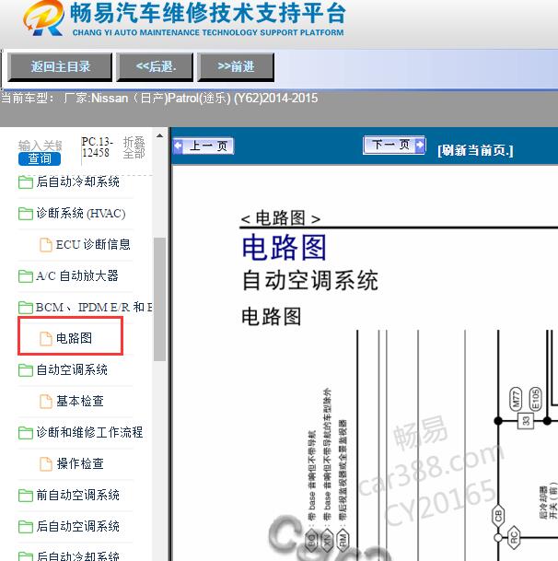Click page icon beside ECU 诊断信息
The image size is (558, 561).
click(x=45, y=245)
